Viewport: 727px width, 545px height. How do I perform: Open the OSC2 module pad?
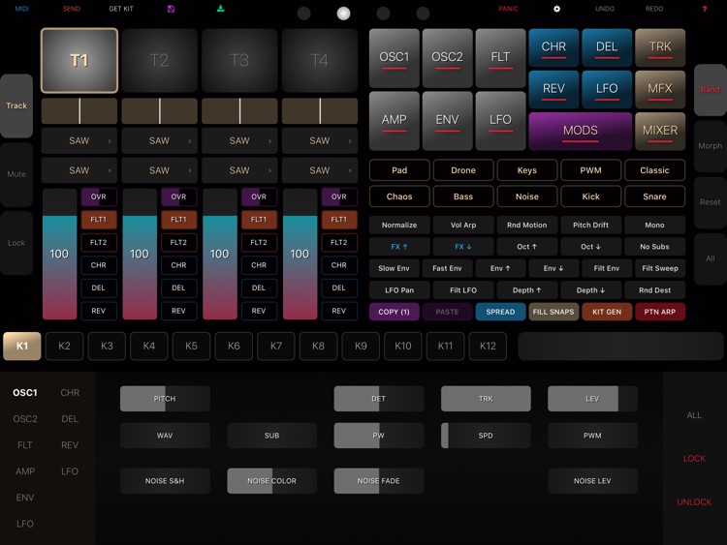click(x=448, y=58)
